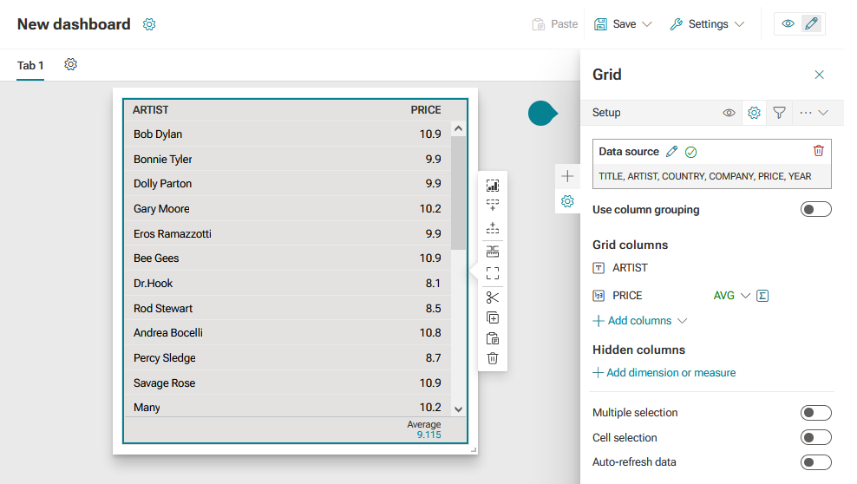Select the Bonnie Tyler row
The image size is (857, 484).
click(287, 159)
